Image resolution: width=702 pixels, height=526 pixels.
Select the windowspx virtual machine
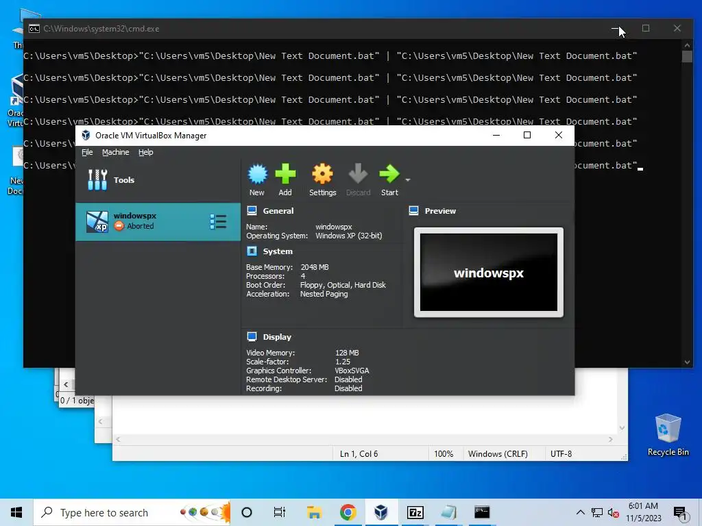158,222
